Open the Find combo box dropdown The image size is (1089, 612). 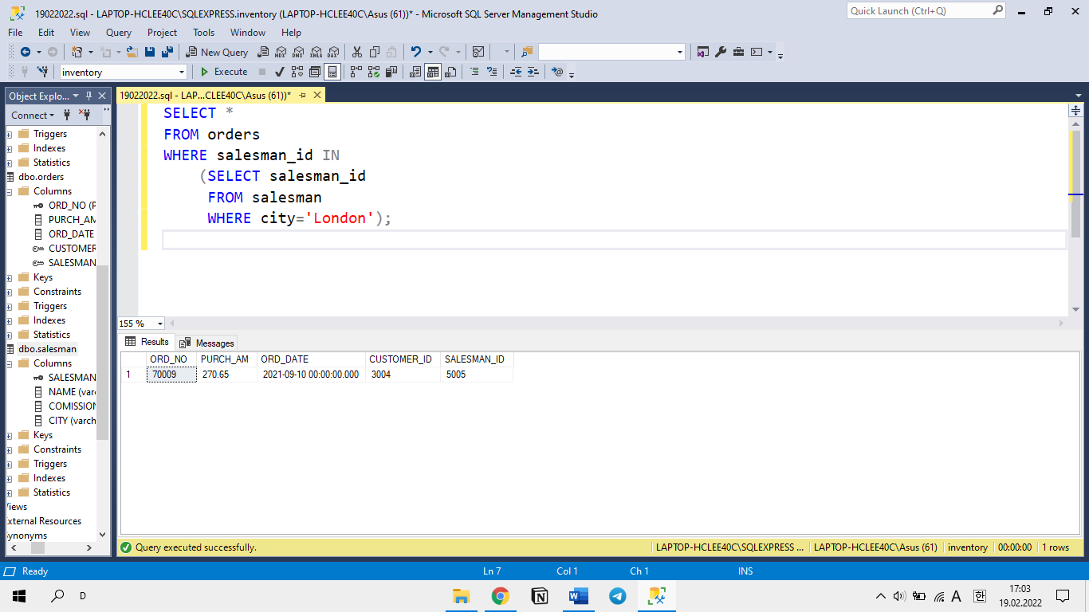tap(680, 52)
